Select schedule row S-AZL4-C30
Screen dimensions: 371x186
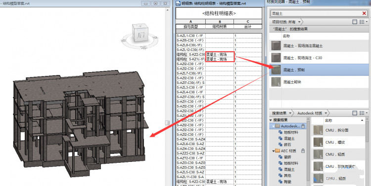pyautogui.click(x=219, y=92)
